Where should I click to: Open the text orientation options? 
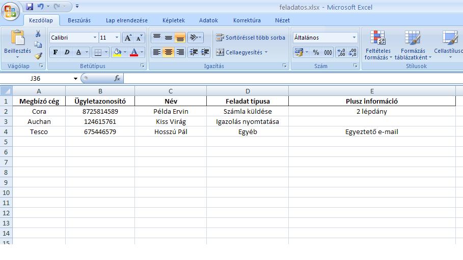pos(196,38)
